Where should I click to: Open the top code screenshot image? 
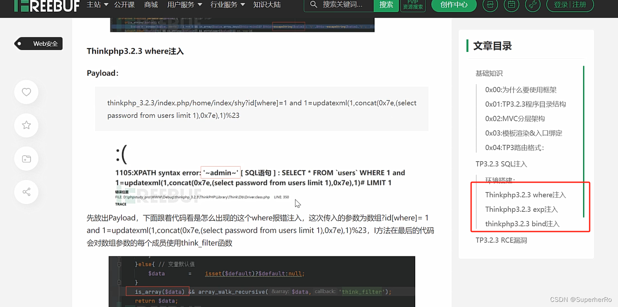pos(242,25)
